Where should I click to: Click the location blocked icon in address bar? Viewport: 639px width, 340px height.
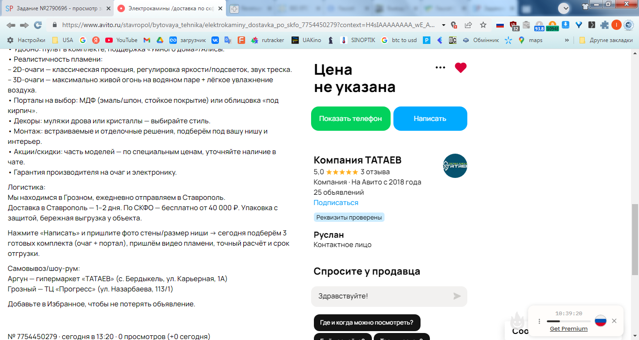point(454,25)
